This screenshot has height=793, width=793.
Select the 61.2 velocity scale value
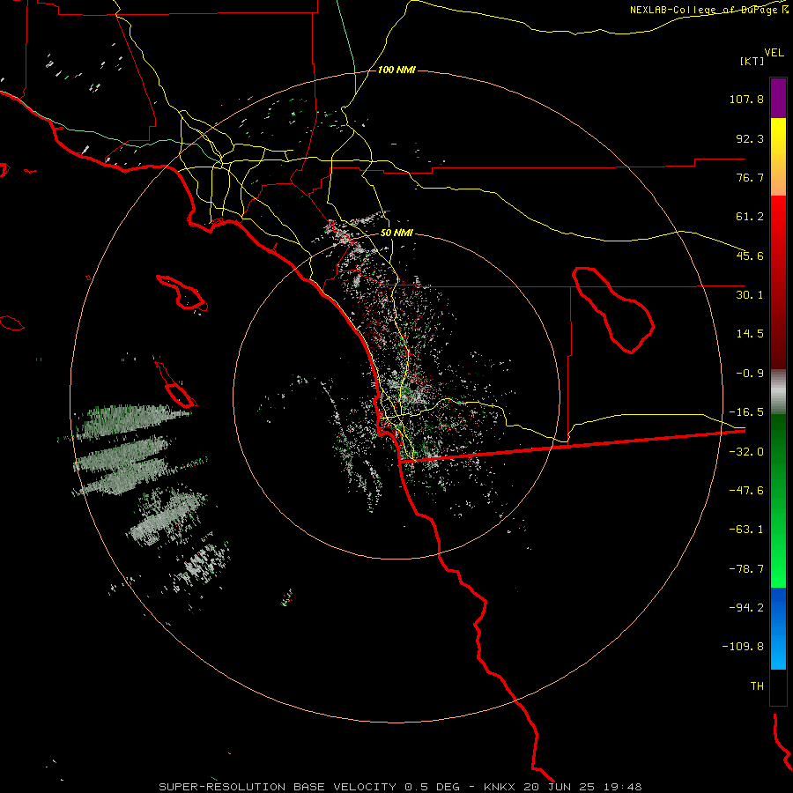click(x=750, y=217)
